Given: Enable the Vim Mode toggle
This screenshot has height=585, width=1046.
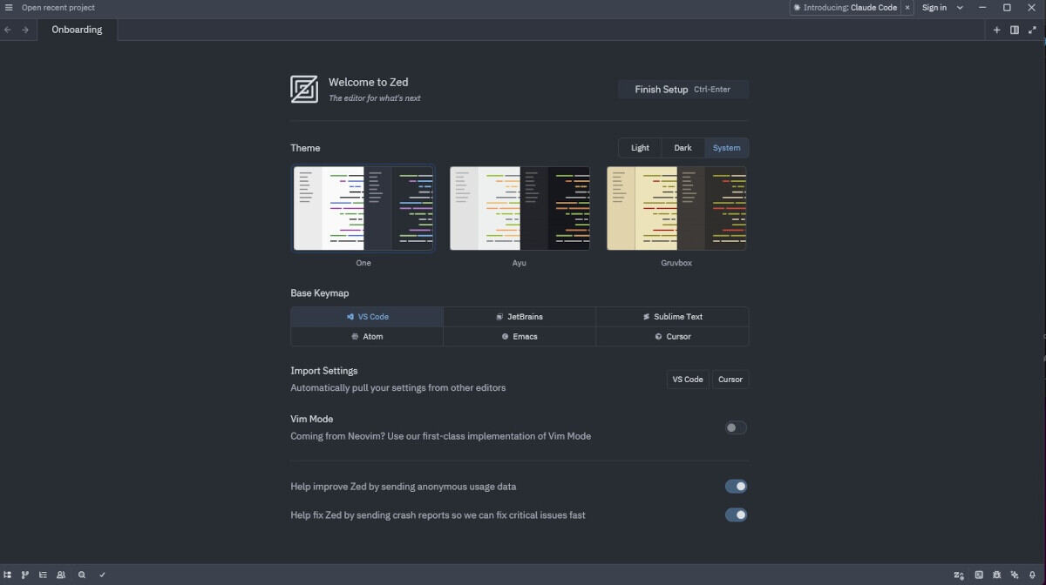Looking at the screenshot, I should pos(736,427).
